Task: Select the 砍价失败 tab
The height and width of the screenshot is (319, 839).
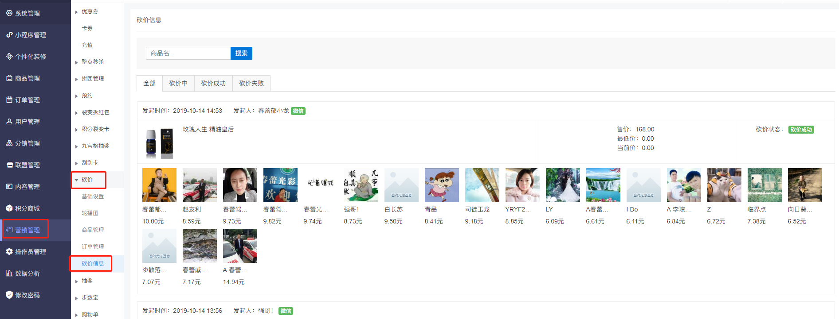Action: 251,83
